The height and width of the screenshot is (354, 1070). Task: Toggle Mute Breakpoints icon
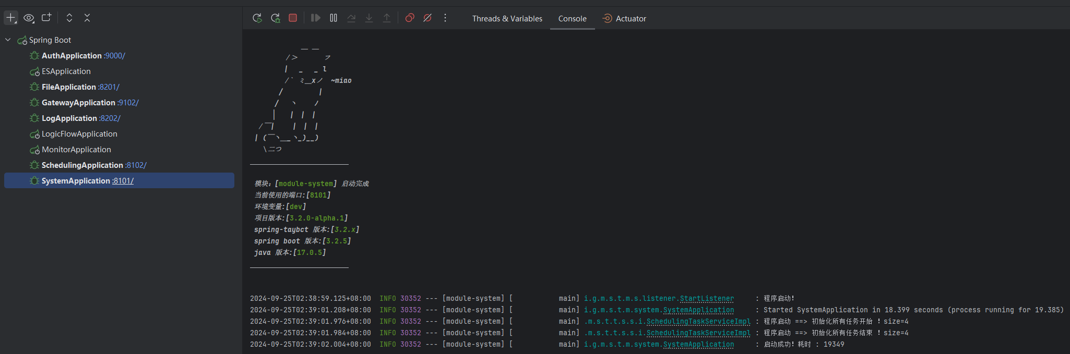[427, 18]
